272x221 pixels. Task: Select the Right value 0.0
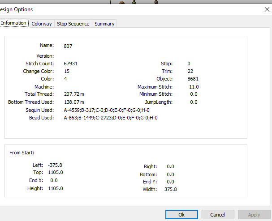point(170,166)
